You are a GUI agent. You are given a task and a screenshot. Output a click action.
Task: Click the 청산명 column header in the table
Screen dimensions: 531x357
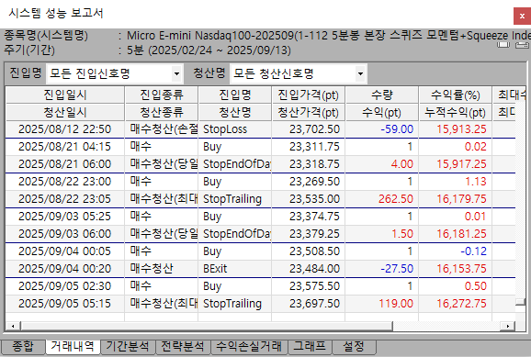[x=235, y=112]
